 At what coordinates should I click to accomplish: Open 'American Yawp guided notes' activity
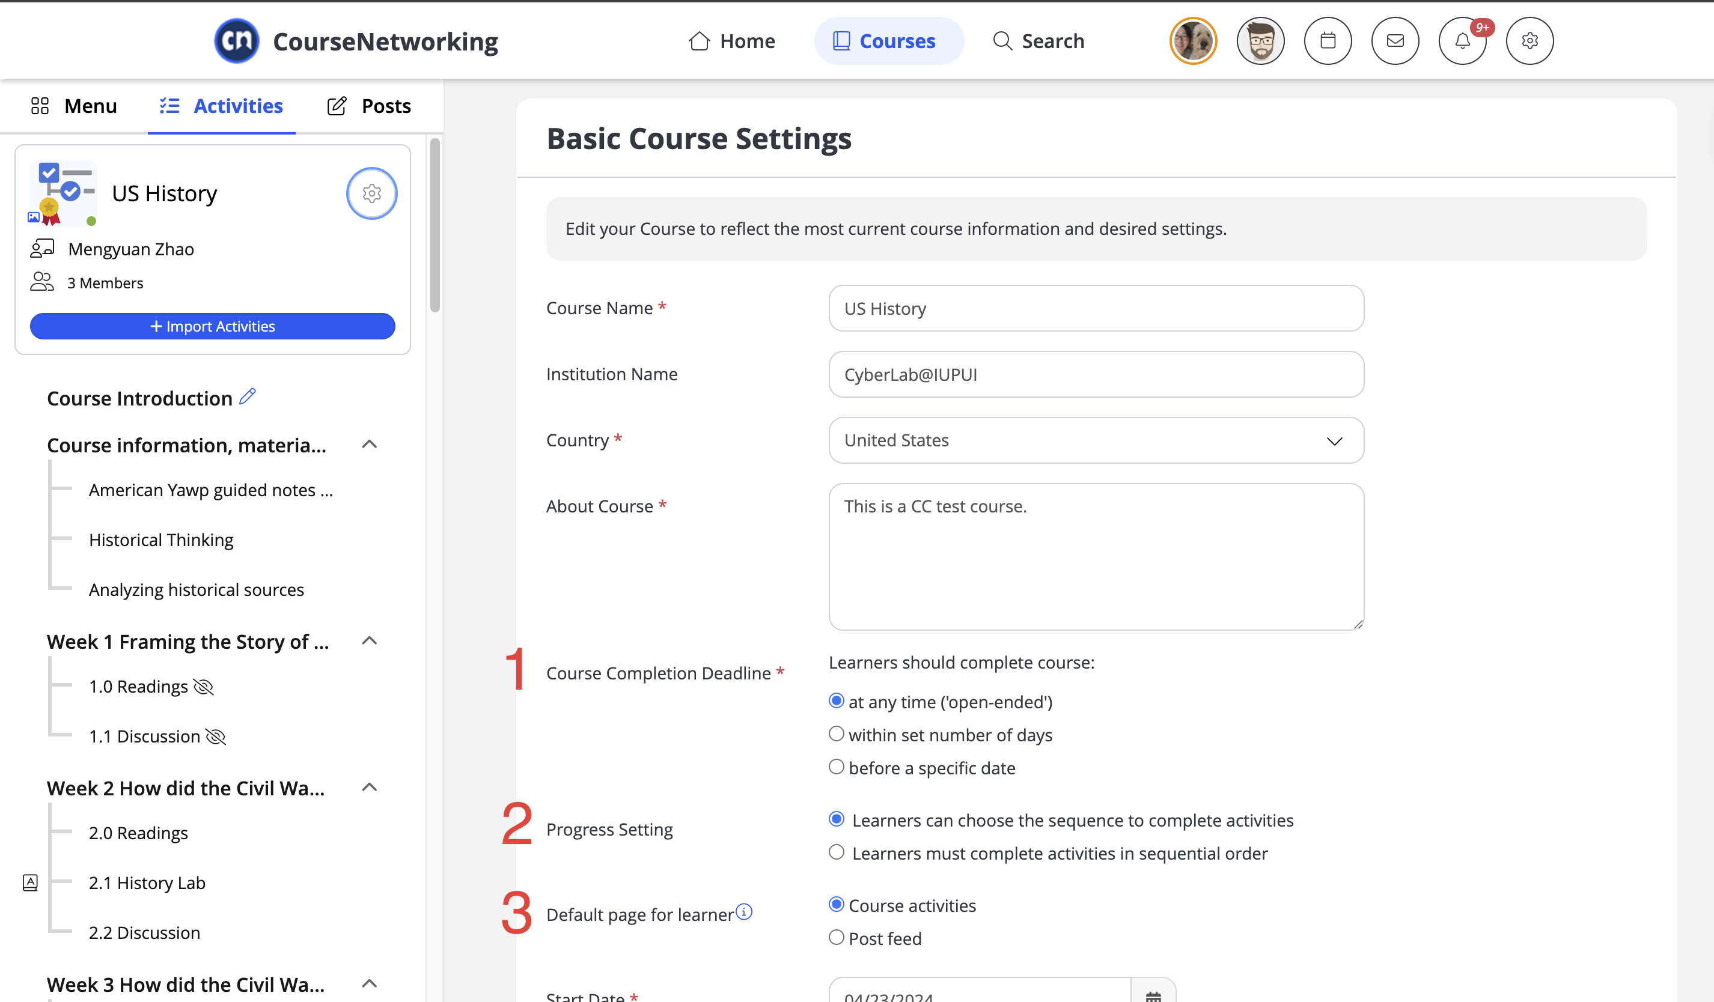[211, 490]
